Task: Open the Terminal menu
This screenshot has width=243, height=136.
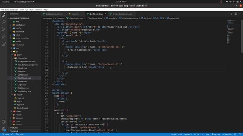Action: tap(38, 9)
